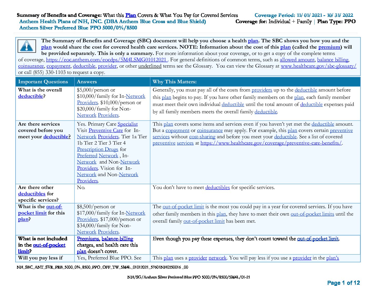Click the balance-billing link beside Premiums
This screenshot has height=286, width=370.
pyautogui.click(x=117, y=239)
